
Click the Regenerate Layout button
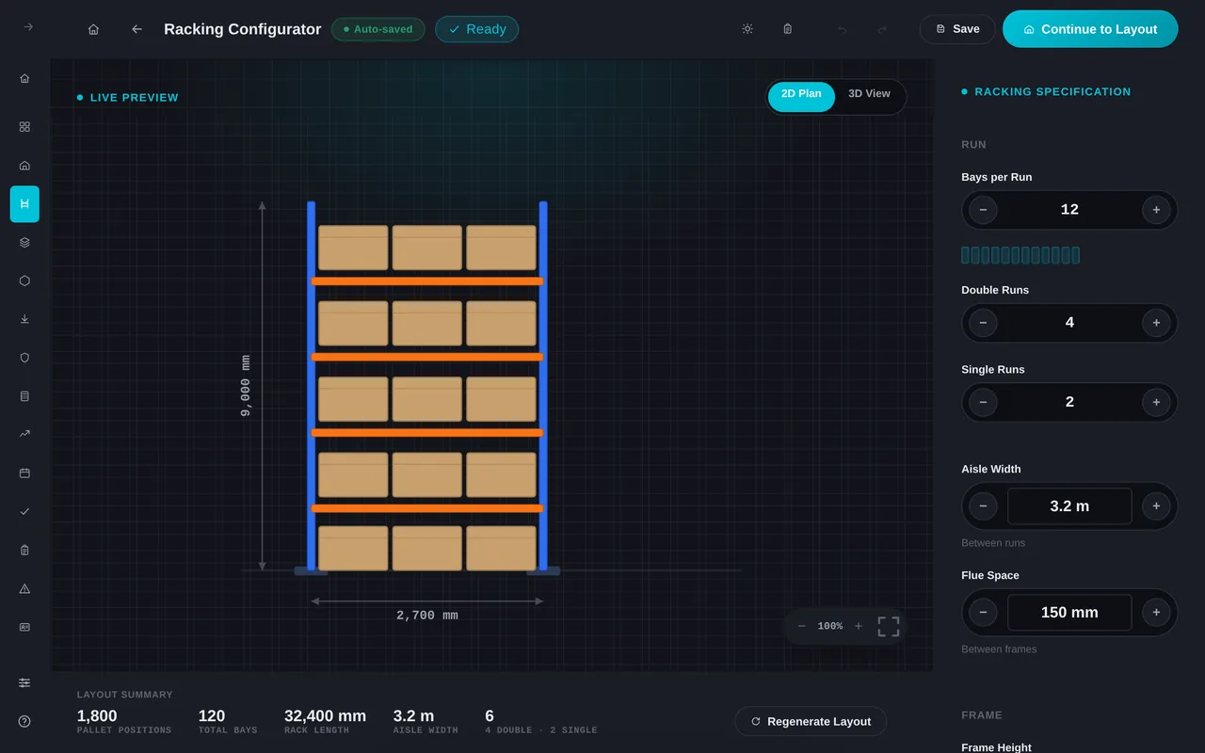(811, 721)
